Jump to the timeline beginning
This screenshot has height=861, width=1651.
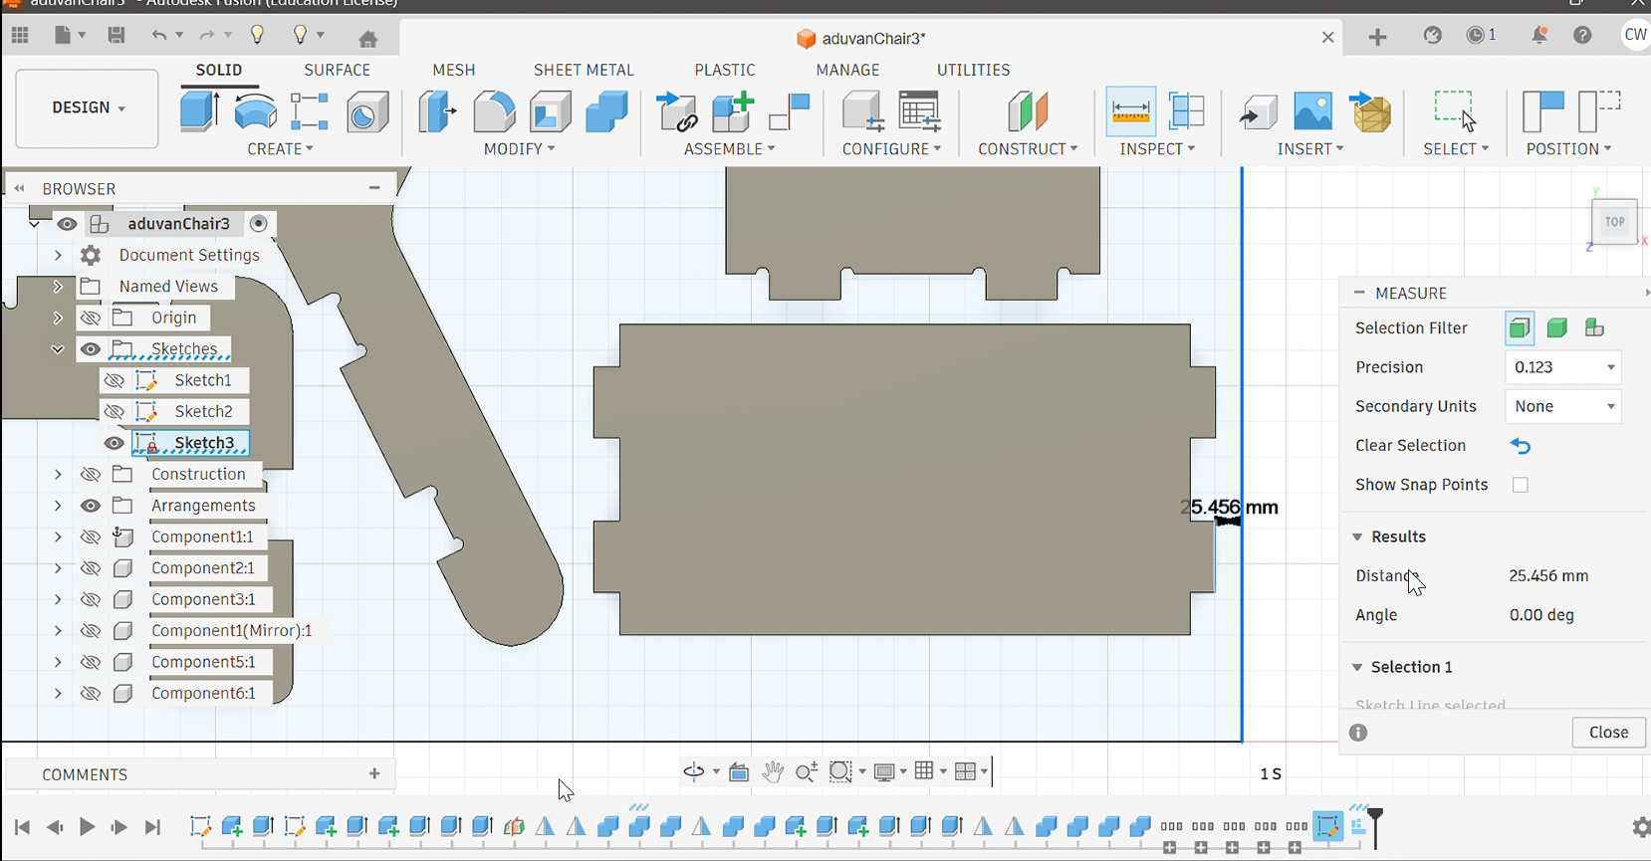(22, 827)
